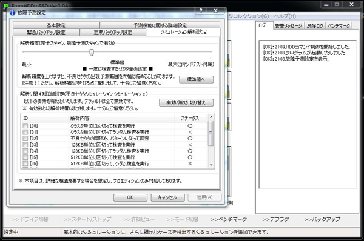Click the FromHDDtoSSD app icon in title bar
The image size is (364, 241).
[6, 5]
